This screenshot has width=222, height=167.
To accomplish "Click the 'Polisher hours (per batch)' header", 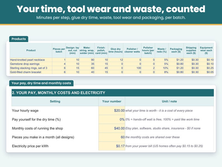I will 148,50.
